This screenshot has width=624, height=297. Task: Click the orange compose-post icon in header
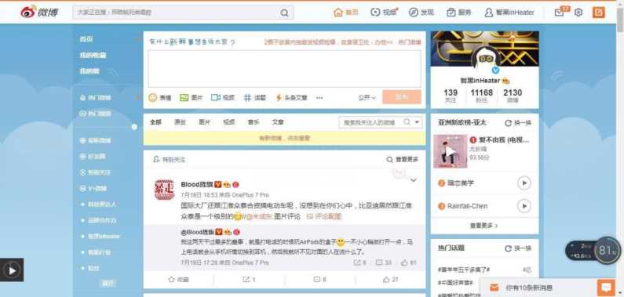598,13
